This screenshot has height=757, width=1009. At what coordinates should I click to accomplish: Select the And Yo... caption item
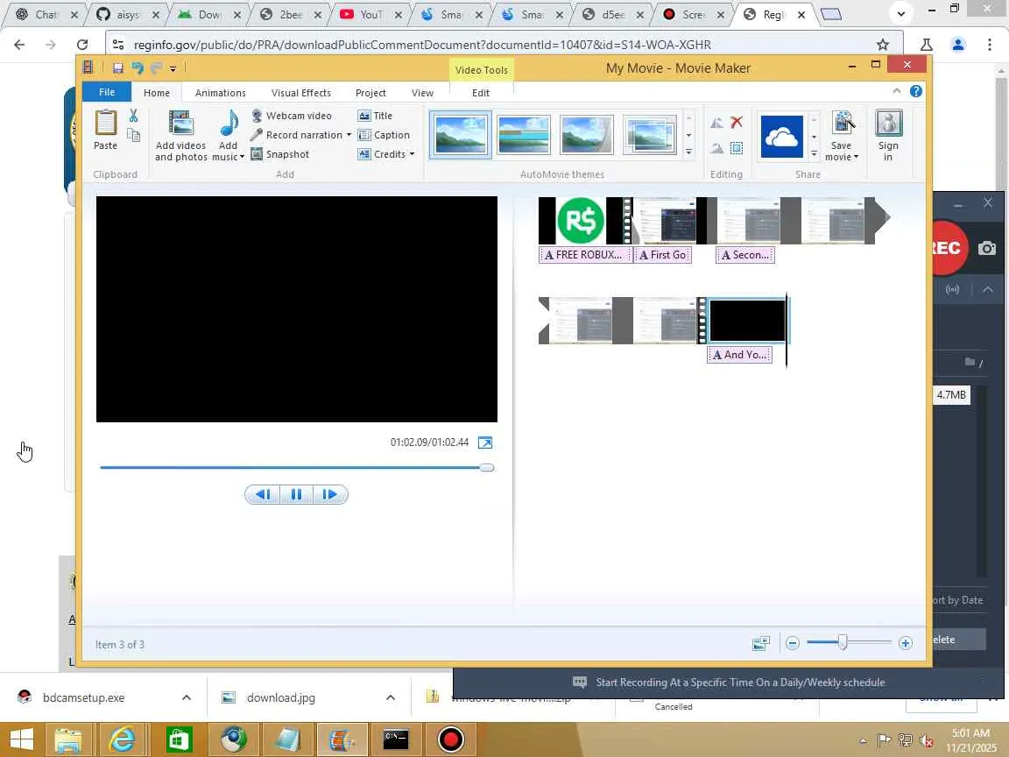pyautogui.click(x=739, y=355)
